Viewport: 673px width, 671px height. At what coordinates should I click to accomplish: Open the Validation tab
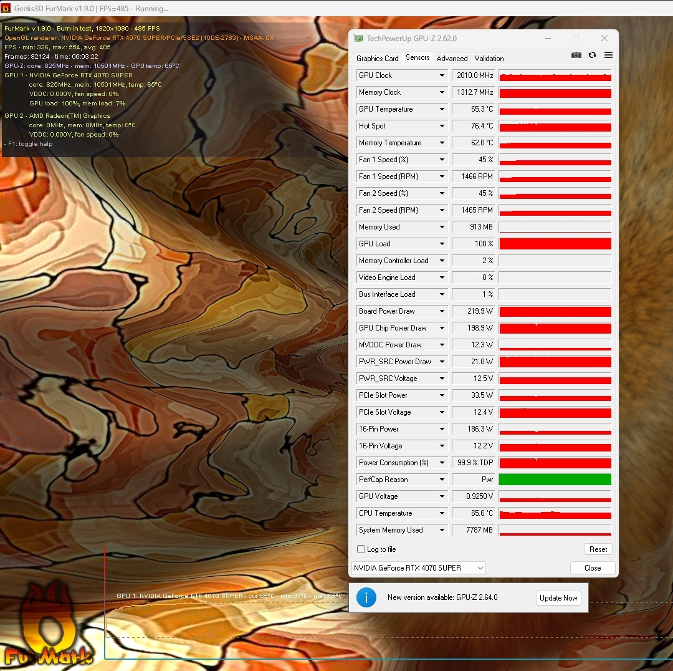pos(489,59)
